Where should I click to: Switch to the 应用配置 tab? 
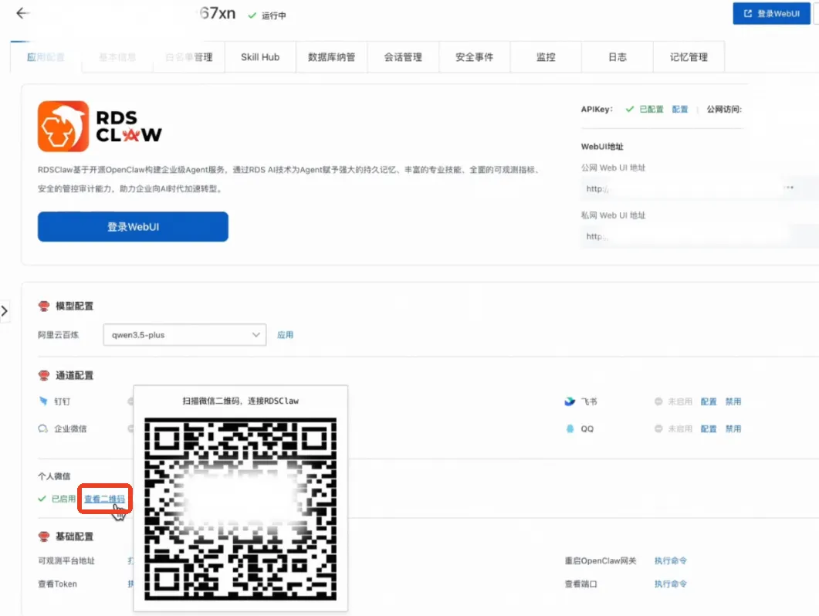point(46,57)
